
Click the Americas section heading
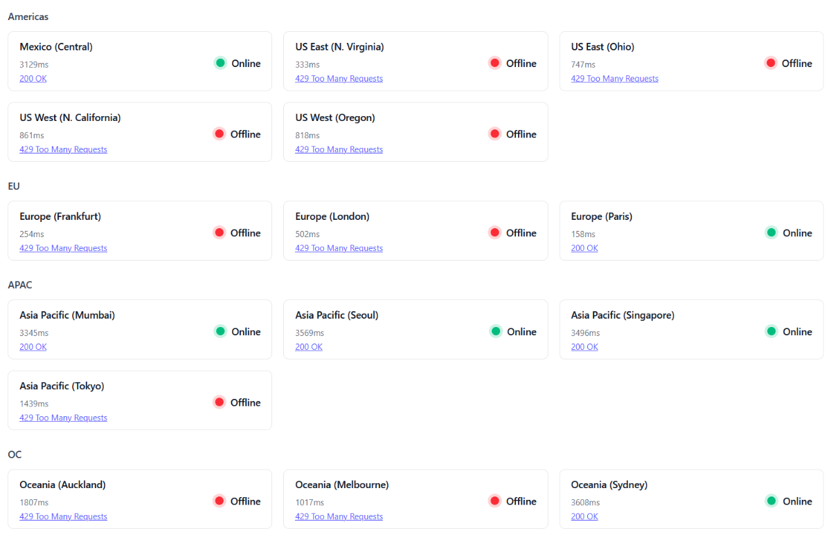(28, 17)
